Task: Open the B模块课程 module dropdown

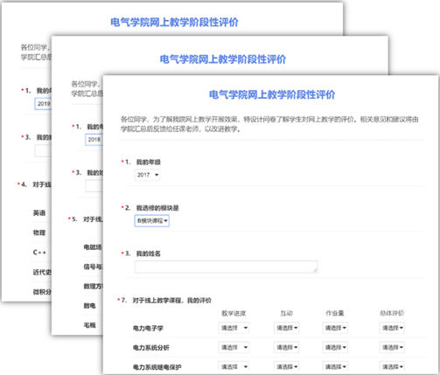Action: pos(152,221)
